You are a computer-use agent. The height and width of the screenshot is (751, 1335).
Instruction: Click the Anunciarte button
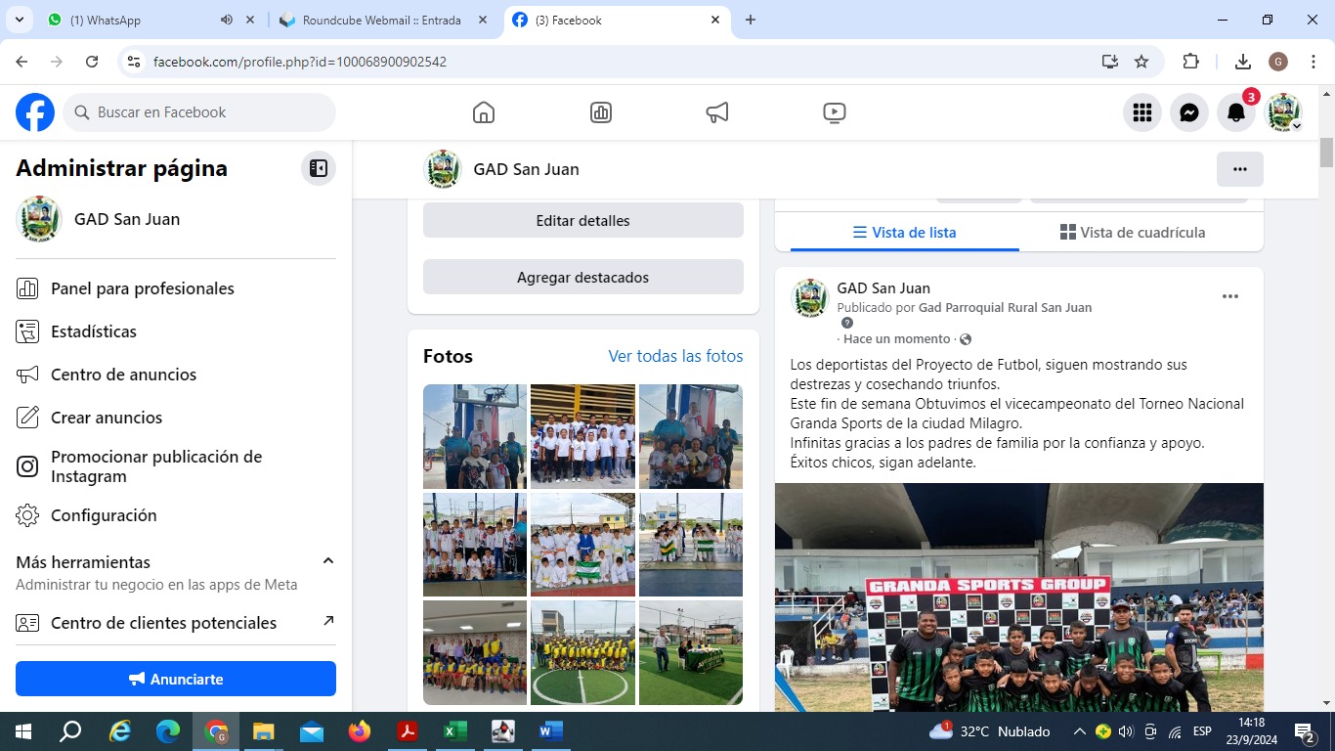click(x=176, y=679)
